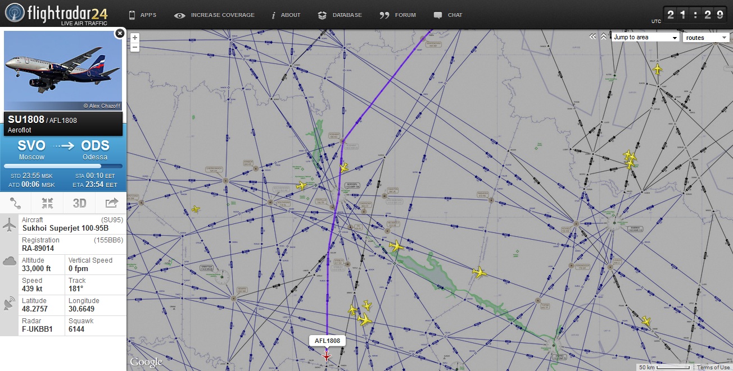This screenshot has height=371, width=733.
Task: Open the Chat menu item
Action: [x=449, y=15]
